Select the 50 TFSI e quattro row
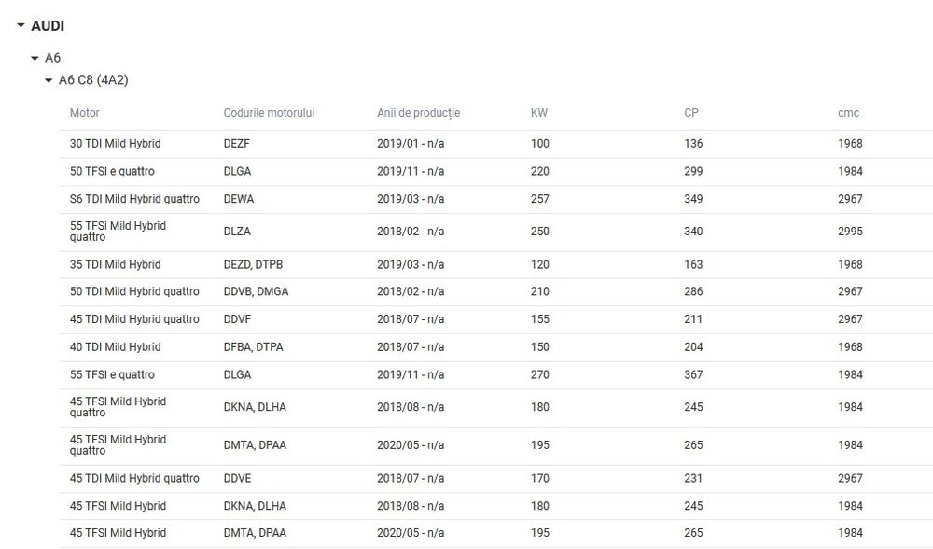Viewport: 933px width, 549px height. click(112, 172)
